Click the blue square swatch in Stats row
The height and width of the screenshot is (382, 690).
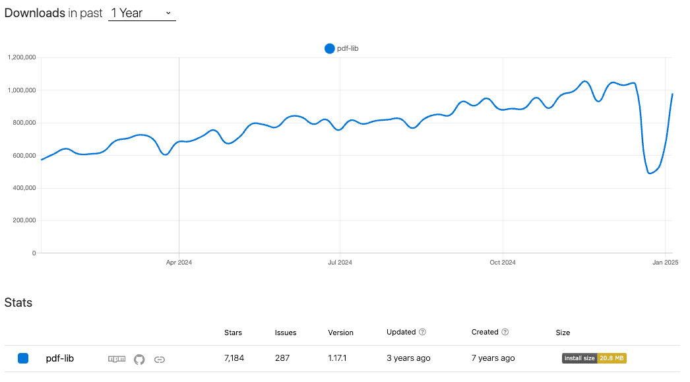click(x=23, y=358)
